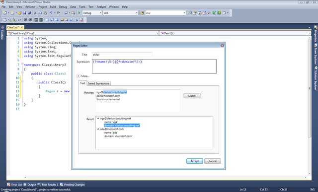Screen dimensions: 318x192
Task: Open the Pending Changes tab
Action: coord(72,185)
